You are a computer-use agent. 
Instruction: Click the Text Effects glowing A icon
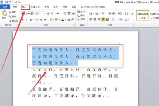[x=51, y=20]
